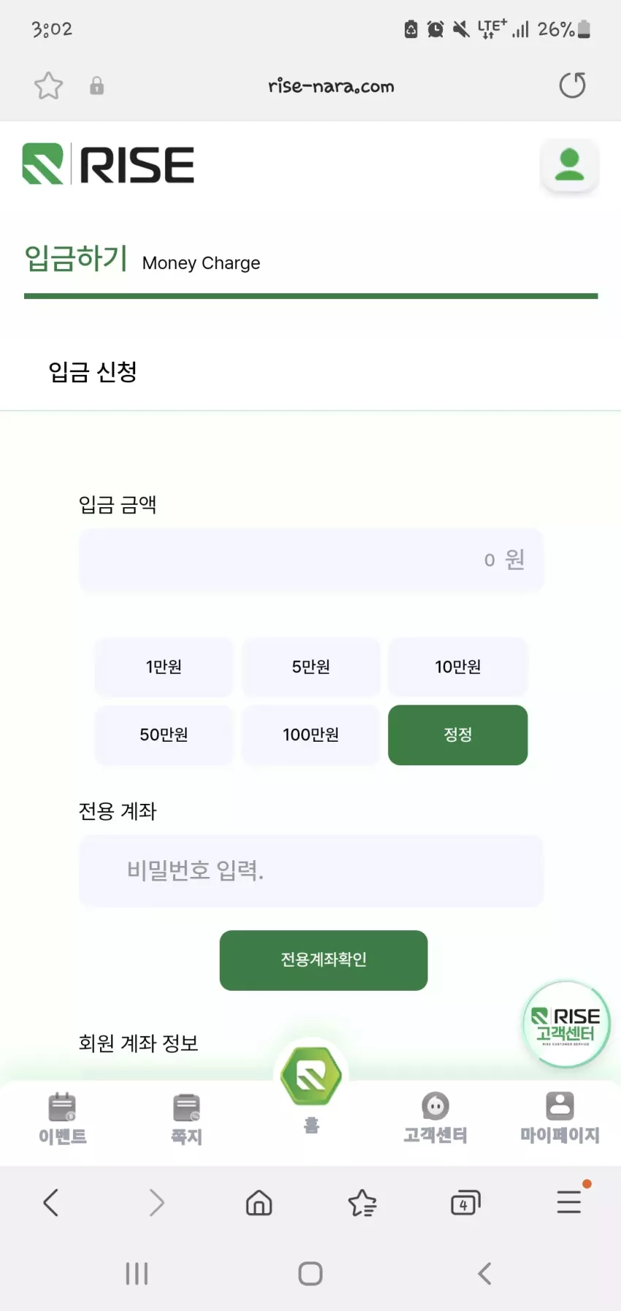Focus the 입금 금액 amount field
Screen dimensions: 621x1311
pos(311,560)
